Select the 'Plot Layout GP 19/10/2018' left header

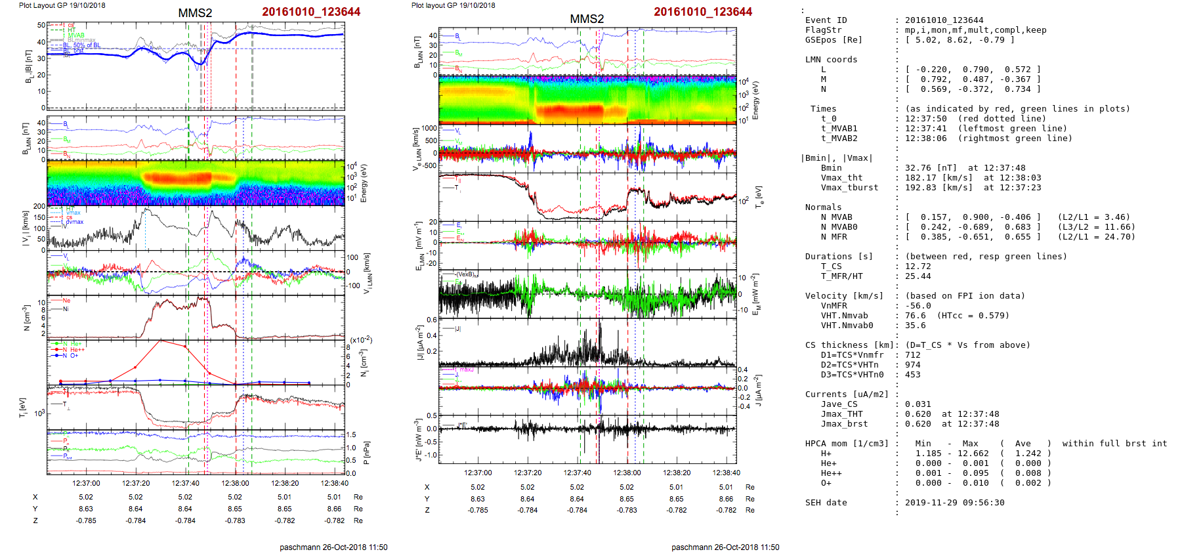pos(62,5)
